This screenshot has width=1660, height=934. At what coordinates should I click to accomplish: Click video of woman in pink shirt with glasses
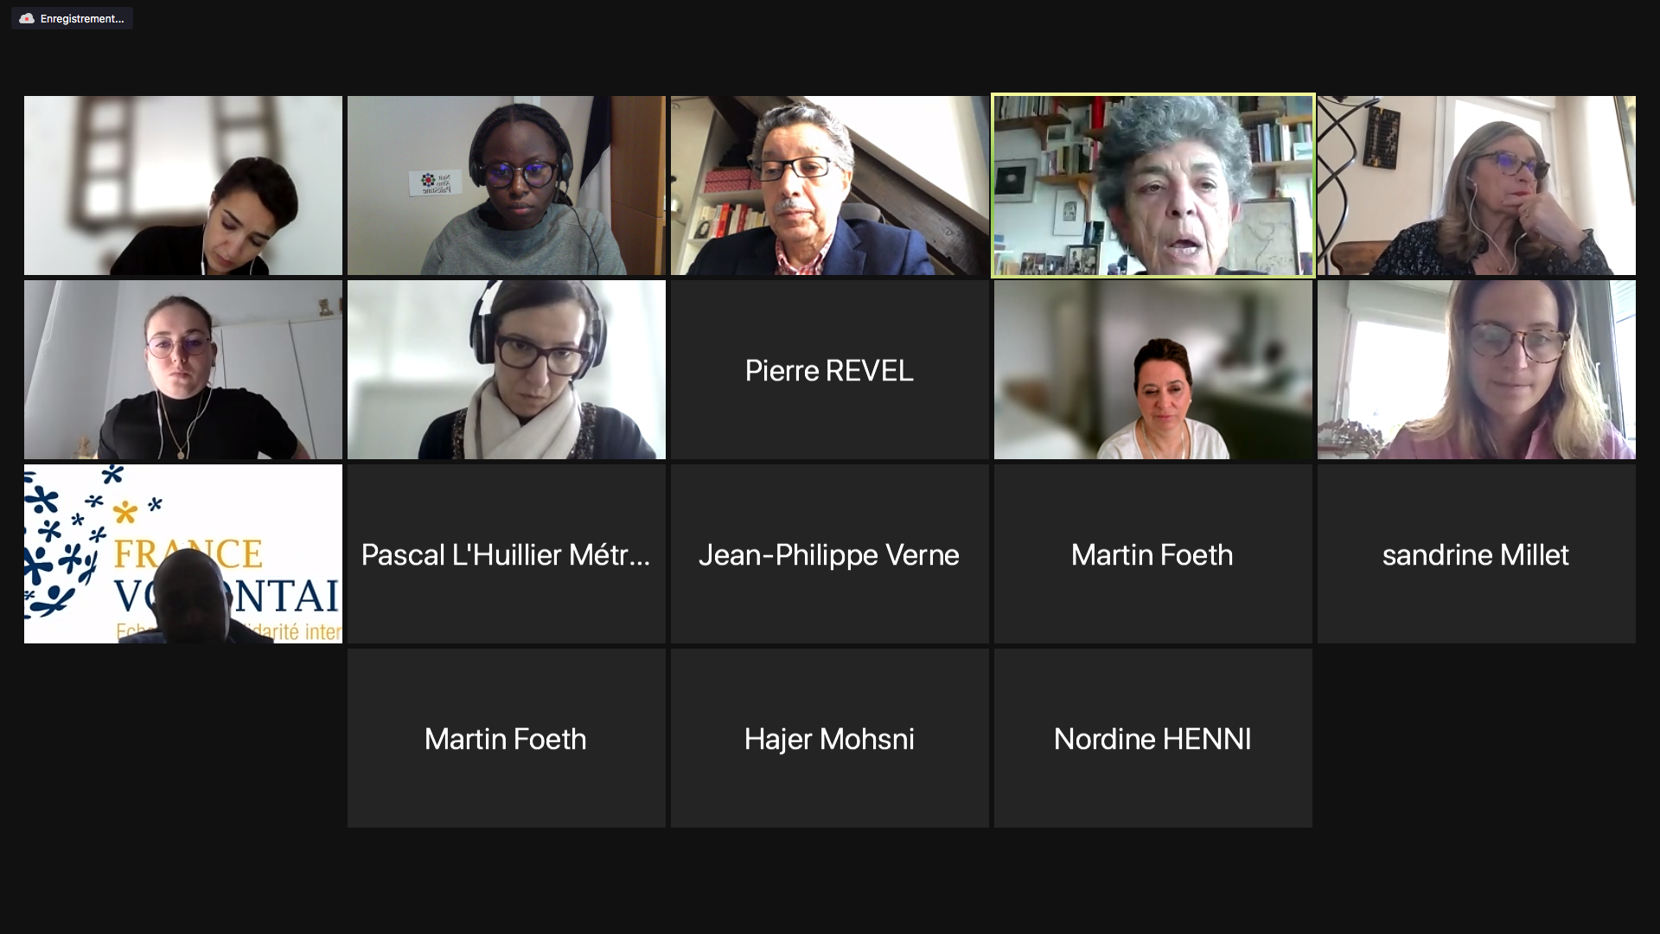pyautogui.click(x=1476, y=369)
